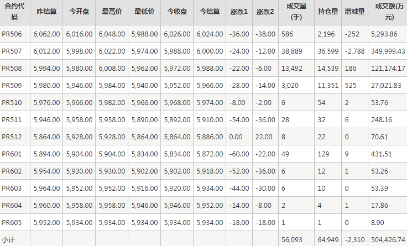Click contract code PR603

click(x=12, y=188)
